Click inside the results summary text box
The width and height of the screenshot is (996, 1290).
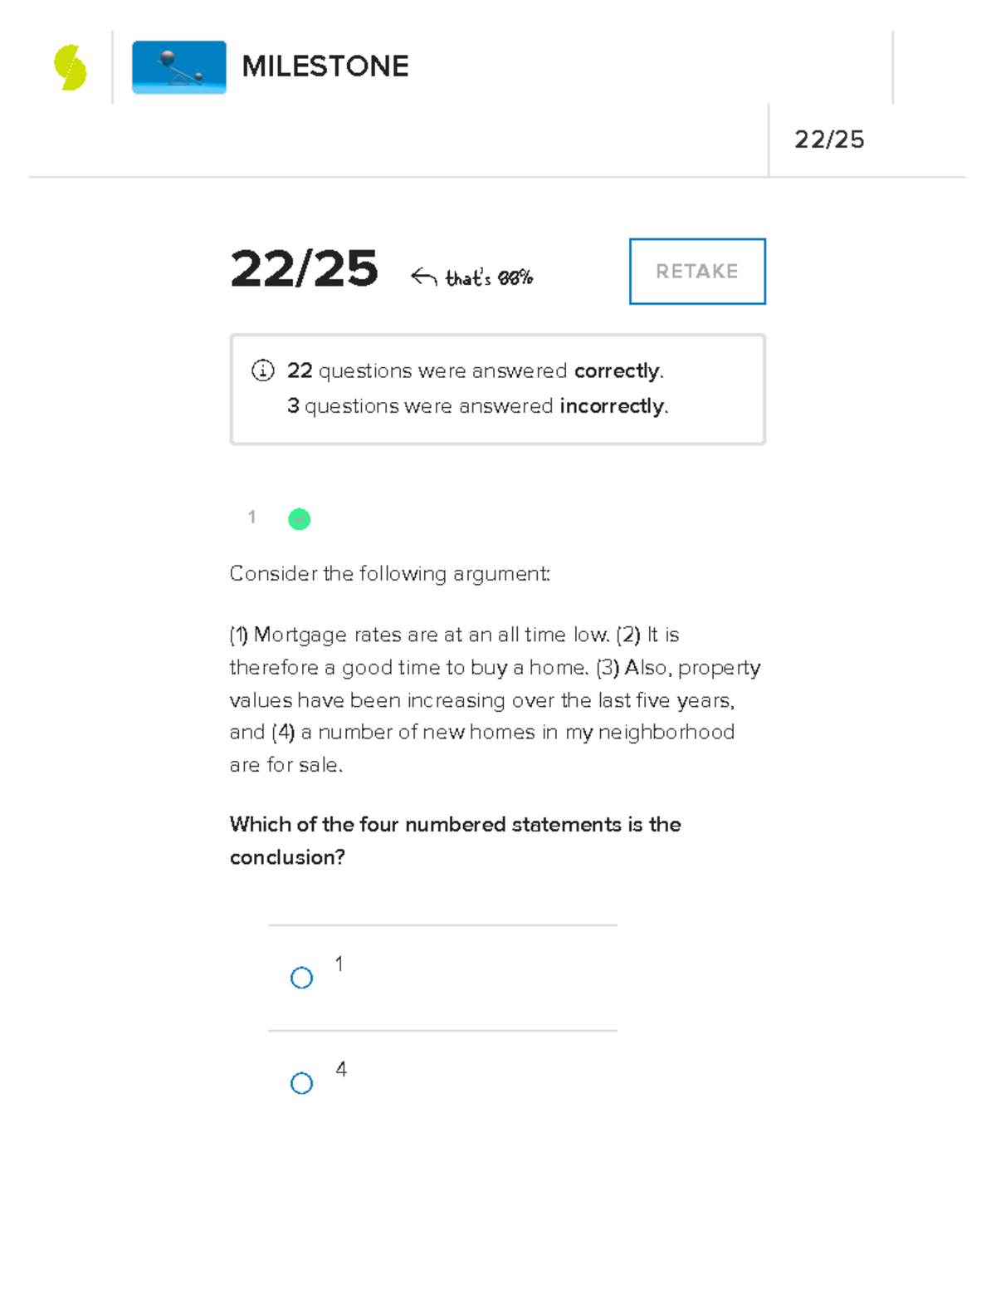click(x=496, y=387)
